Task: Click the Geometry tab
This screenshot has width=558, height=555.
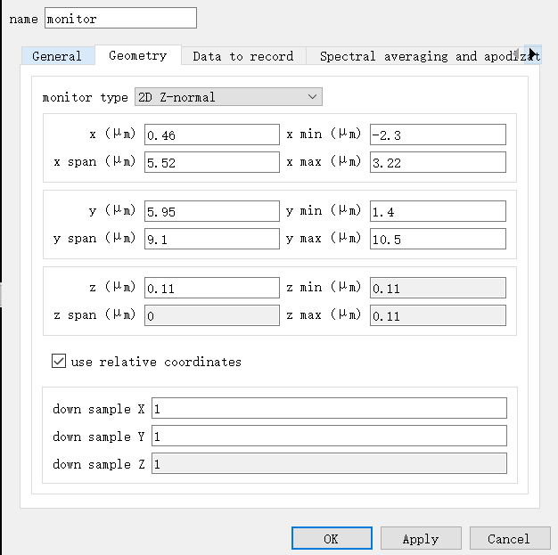Action: (x=137, y=55)
